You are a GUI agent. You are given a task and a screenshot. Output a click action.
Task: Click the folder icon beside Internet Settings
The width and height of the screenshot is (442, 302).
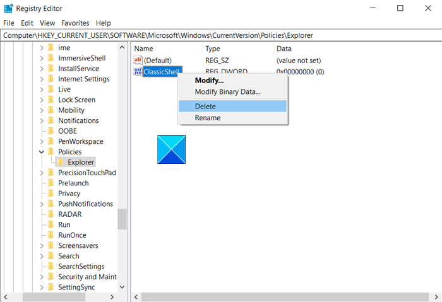[51, 79]
